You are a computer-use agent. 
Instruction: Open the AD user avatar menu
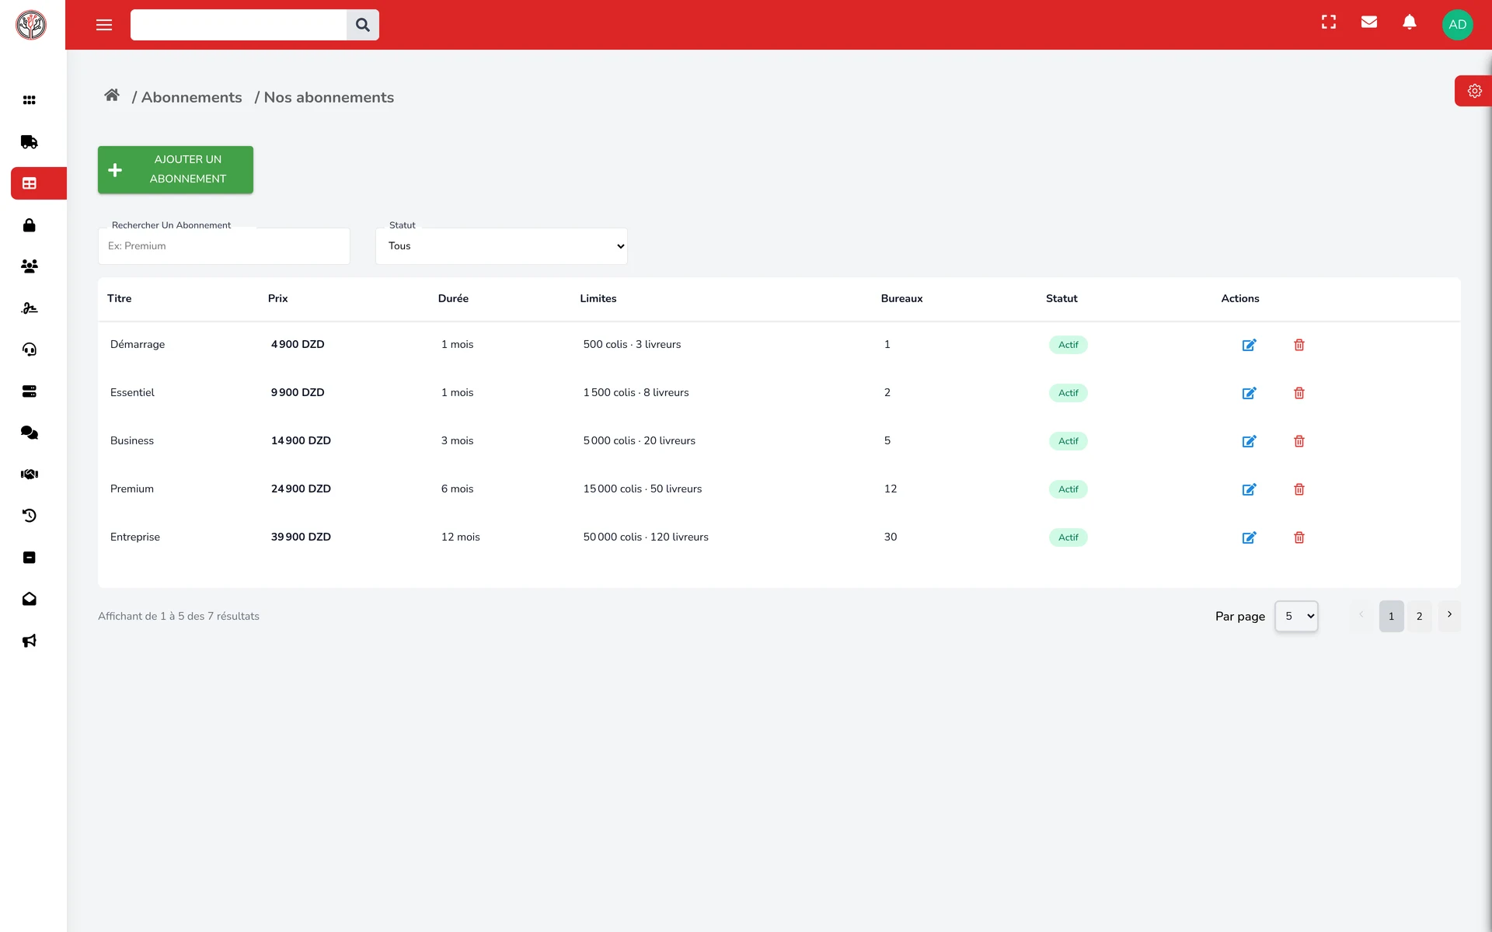tap(1458, 25)
